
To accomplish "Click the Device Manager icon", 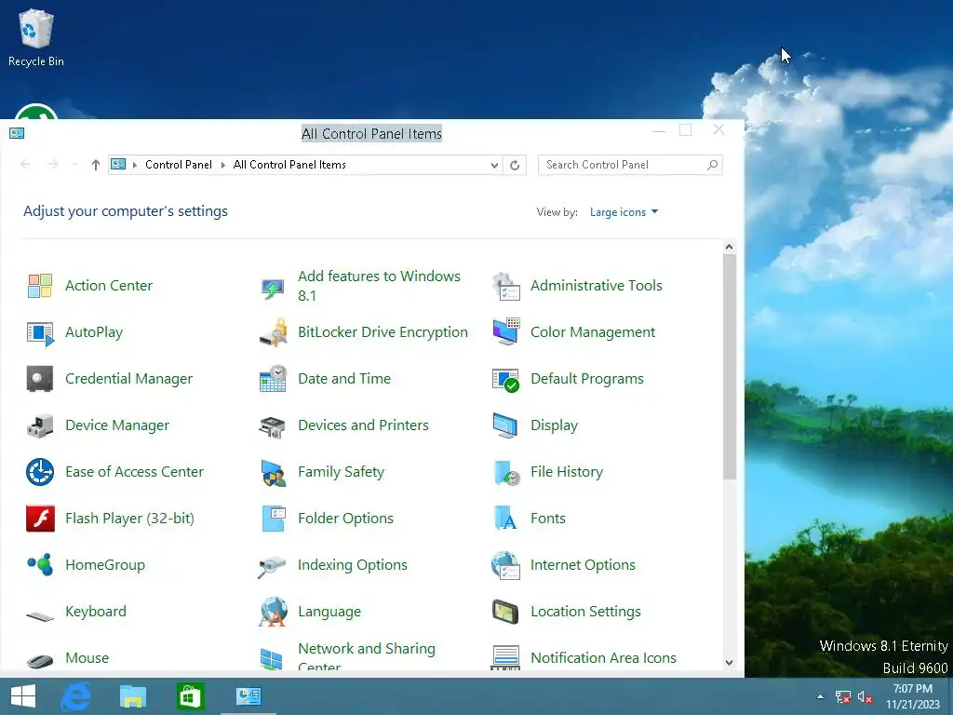I will pos(40,425).
